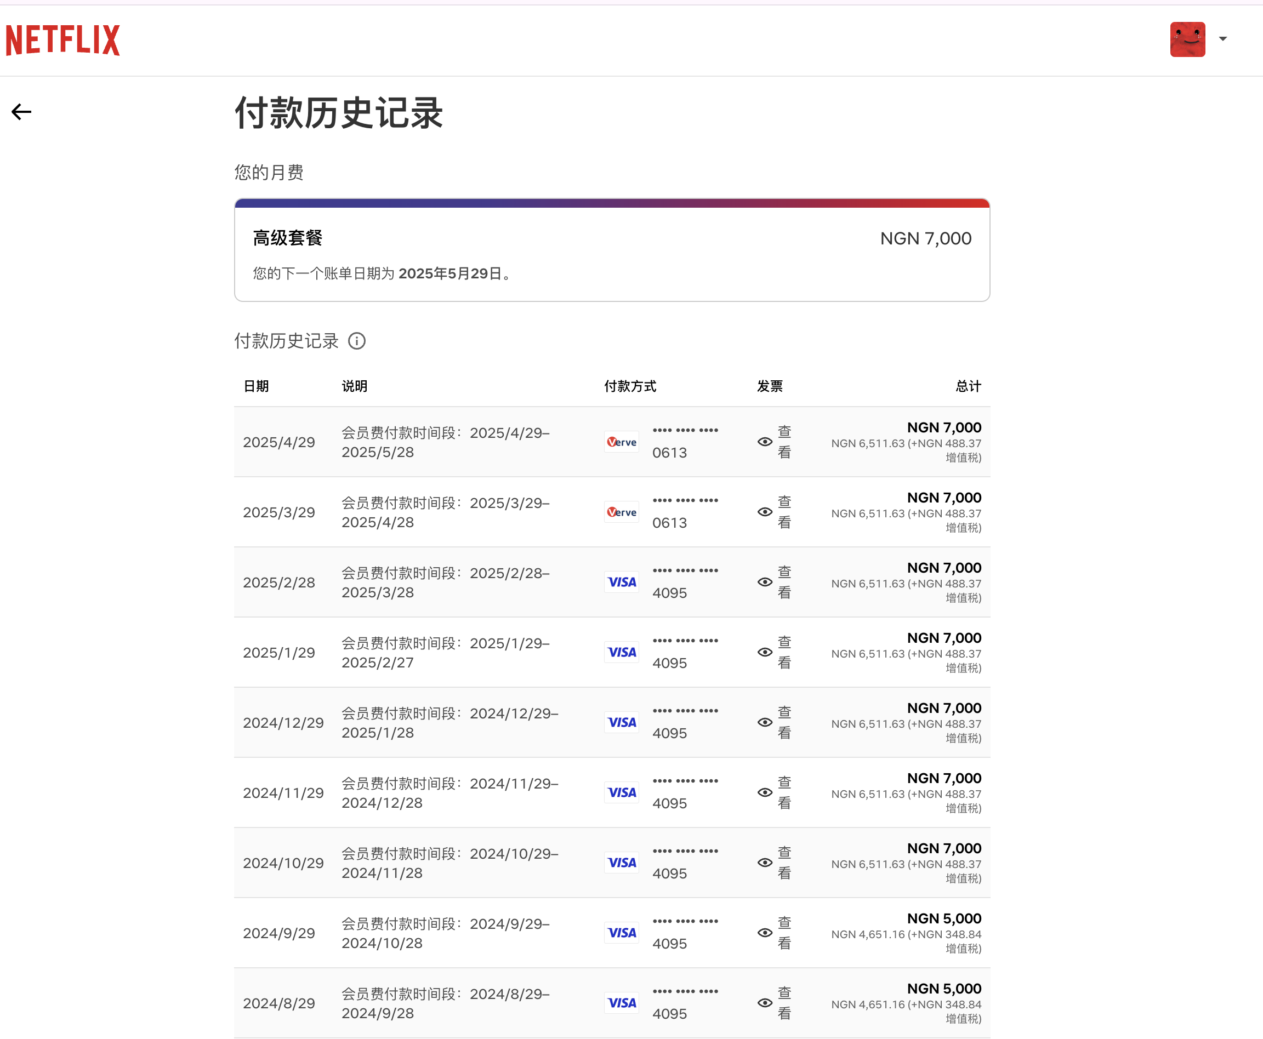Screen dimensions: 1263x1039
Task: Click the 付款历史记录 page title
Action: (x=339, y=112)
